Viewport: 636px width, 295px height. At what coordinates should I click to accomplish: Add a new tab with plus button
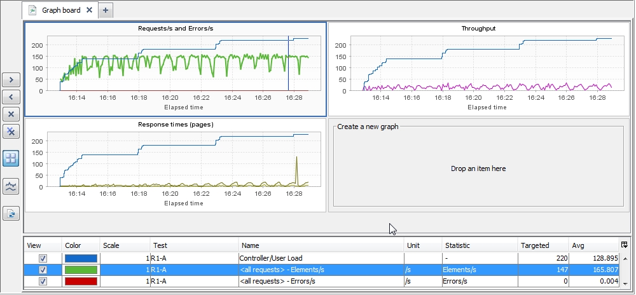106,10
